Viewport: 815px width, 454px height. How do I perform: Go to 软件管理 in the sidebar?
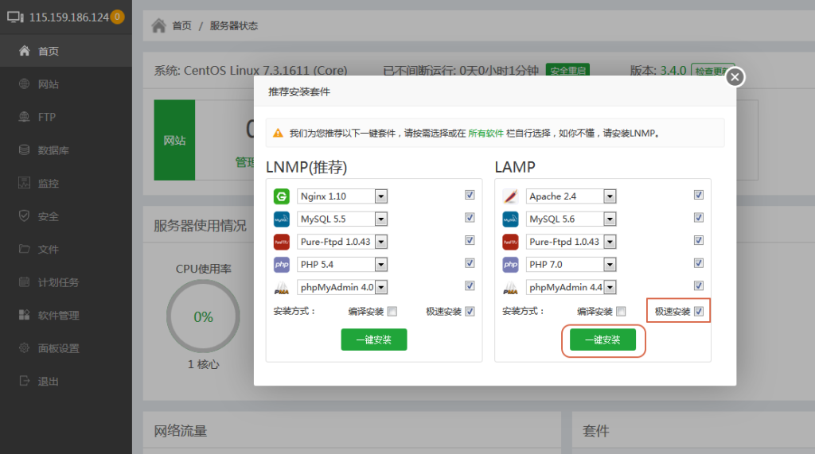[58, 316]
